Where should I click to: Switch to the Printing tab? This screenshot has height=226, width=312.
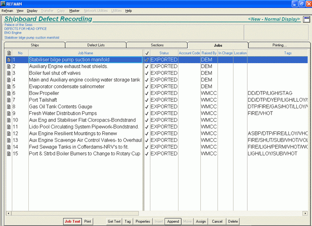279,45
